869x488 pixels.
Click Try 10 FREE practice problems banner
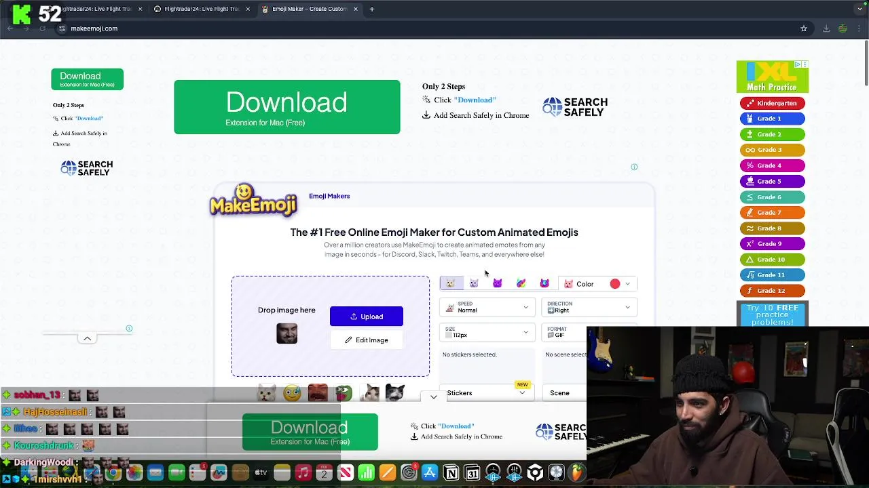[x=773, y=314]
